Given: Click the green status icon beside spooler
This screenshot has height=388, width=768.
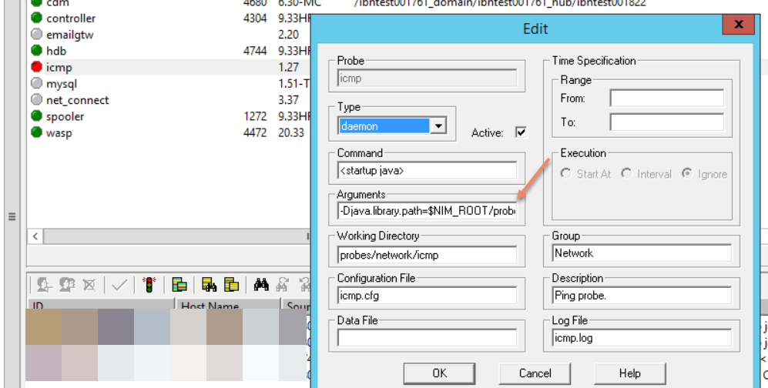Looking at the screenshot, I should tap(37, 116).
